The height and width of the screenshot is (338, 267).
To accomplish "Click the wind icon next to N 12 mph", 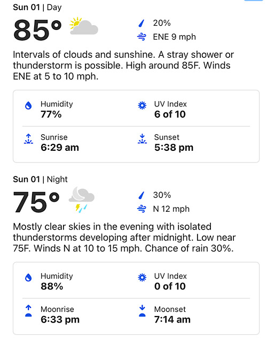I will click(x=142, y=209).
